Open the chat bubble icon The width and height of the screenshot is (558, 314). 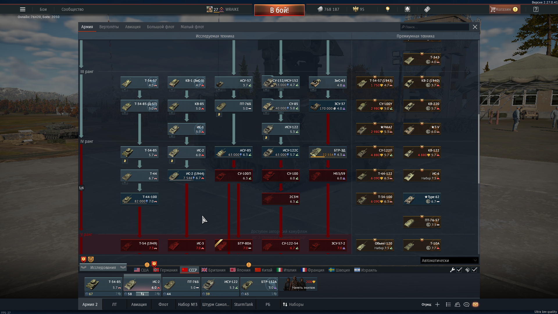click(466, 304)
